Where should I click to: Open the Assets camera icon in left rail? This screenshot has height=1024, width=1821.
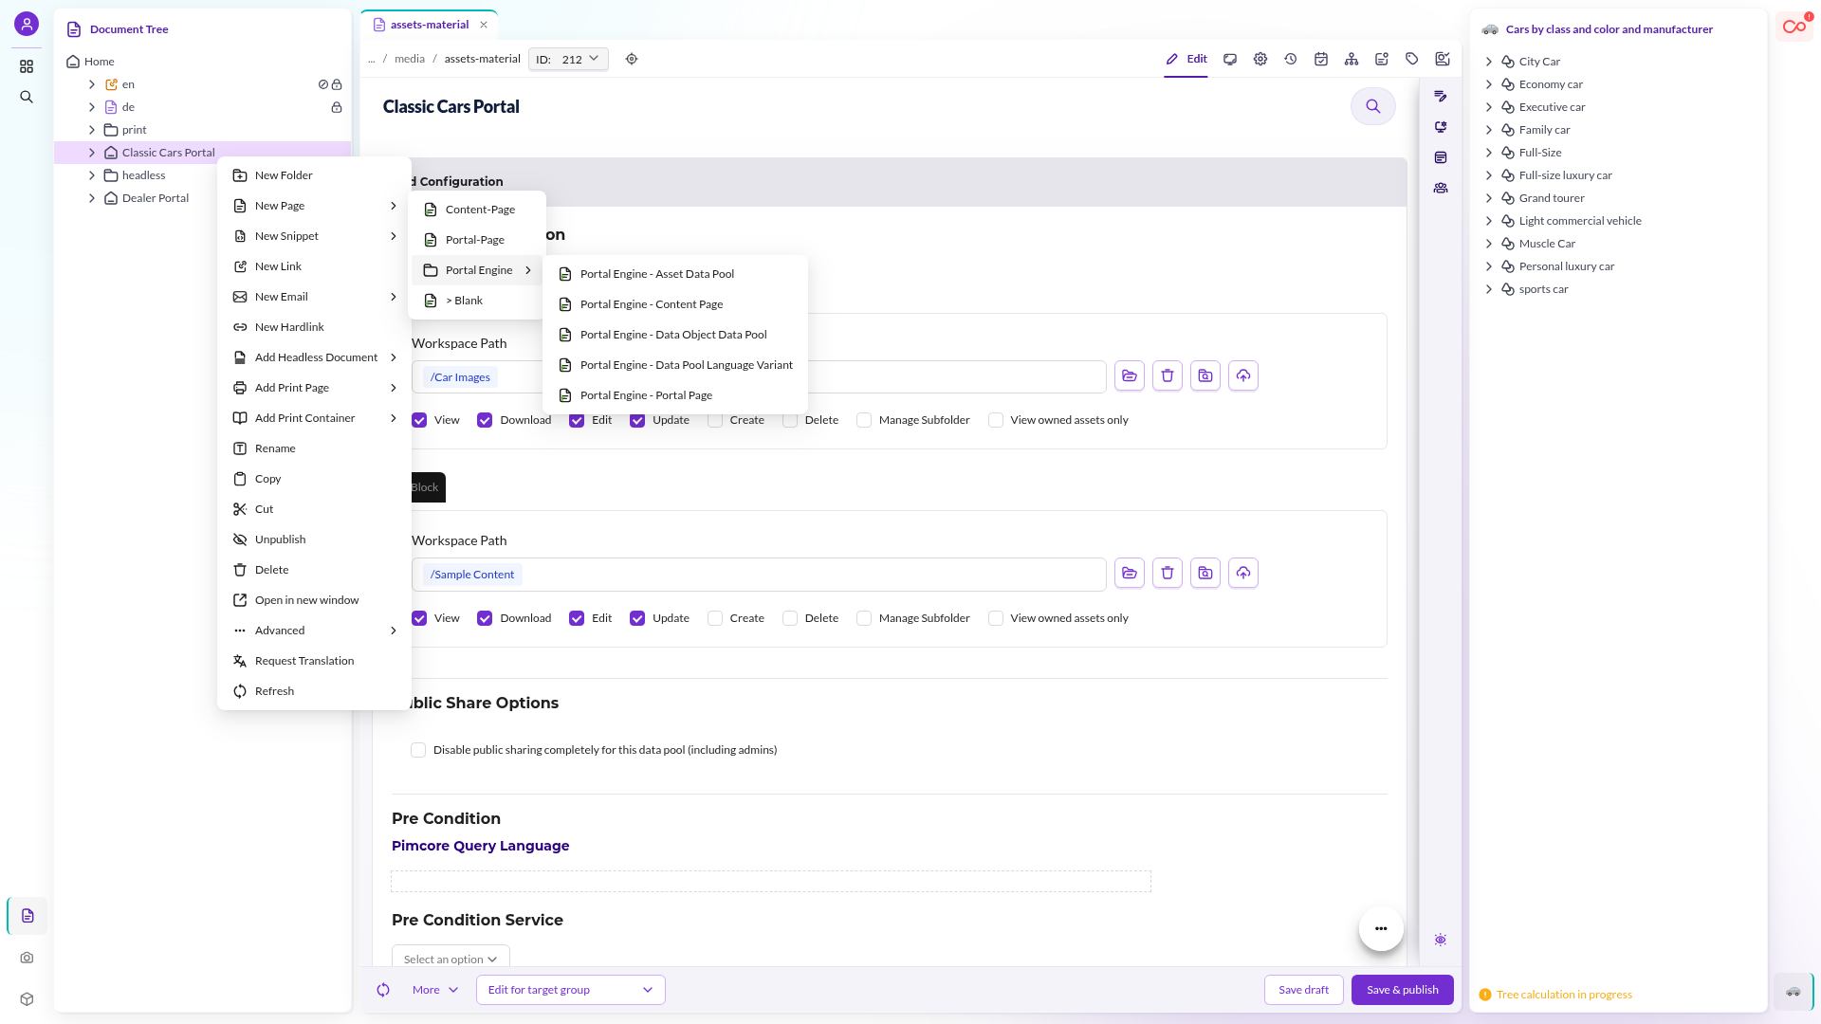pos(27,958)
